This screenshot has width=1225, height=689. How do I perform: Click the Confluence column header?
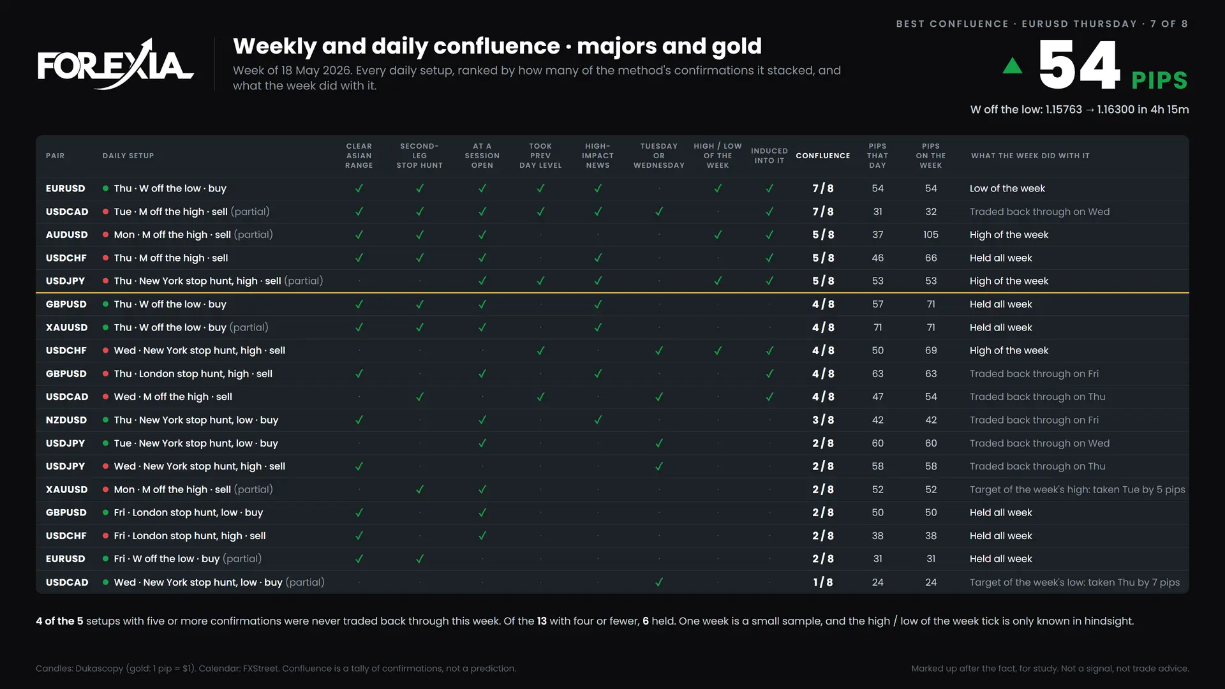point(823,156)
